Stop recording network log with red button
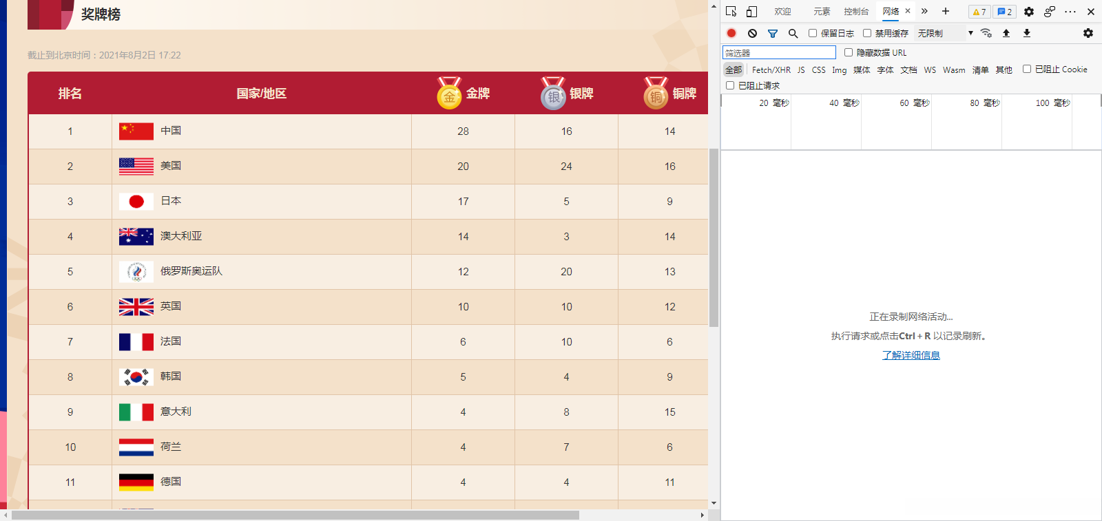This screenshot has height=521, width=1102. tap(731, 33)
